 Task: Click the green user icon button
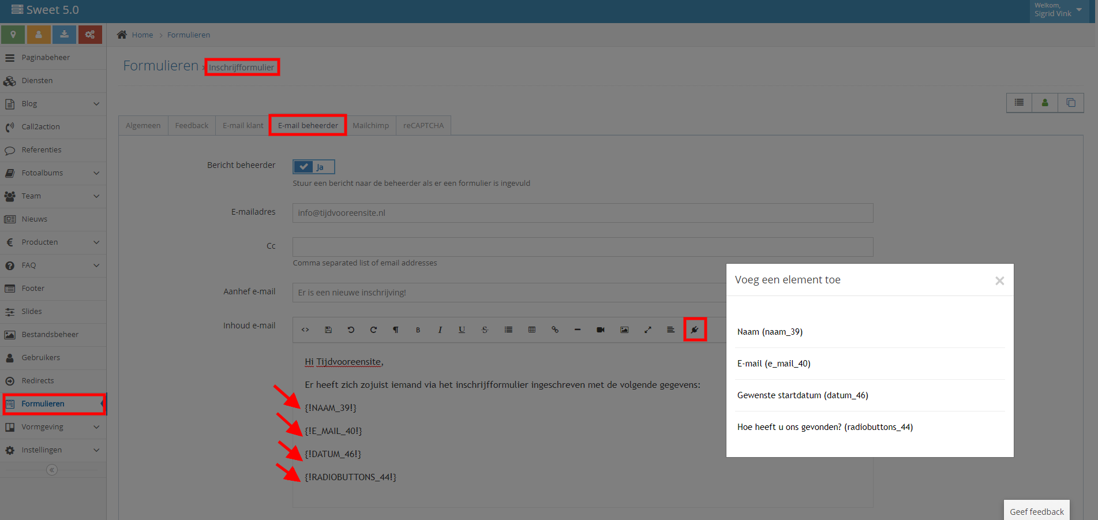point(1045,103)
